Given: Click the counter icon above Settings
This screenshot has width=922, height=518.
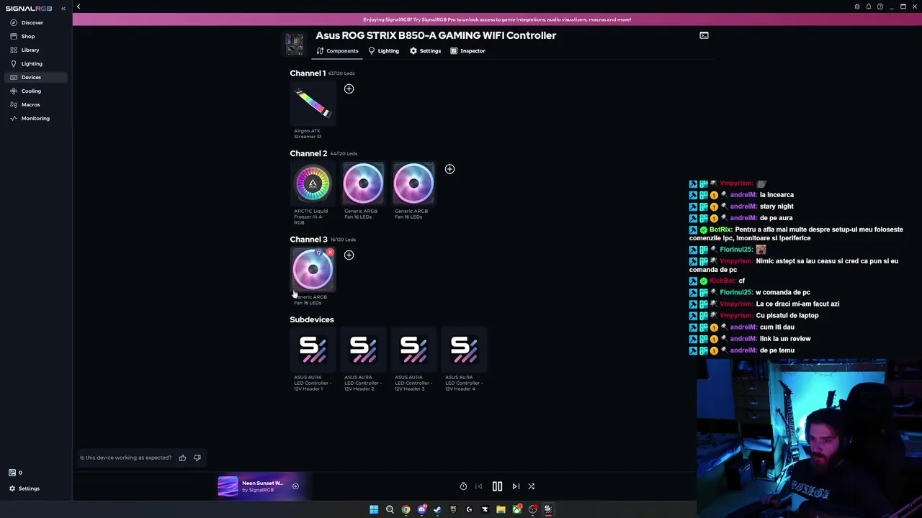Looking at the screenshot, I should [x=12, y=473].
